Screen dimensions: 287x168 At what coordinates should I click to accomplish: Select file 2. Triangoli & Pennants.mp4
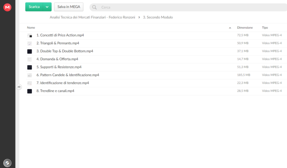58,43
